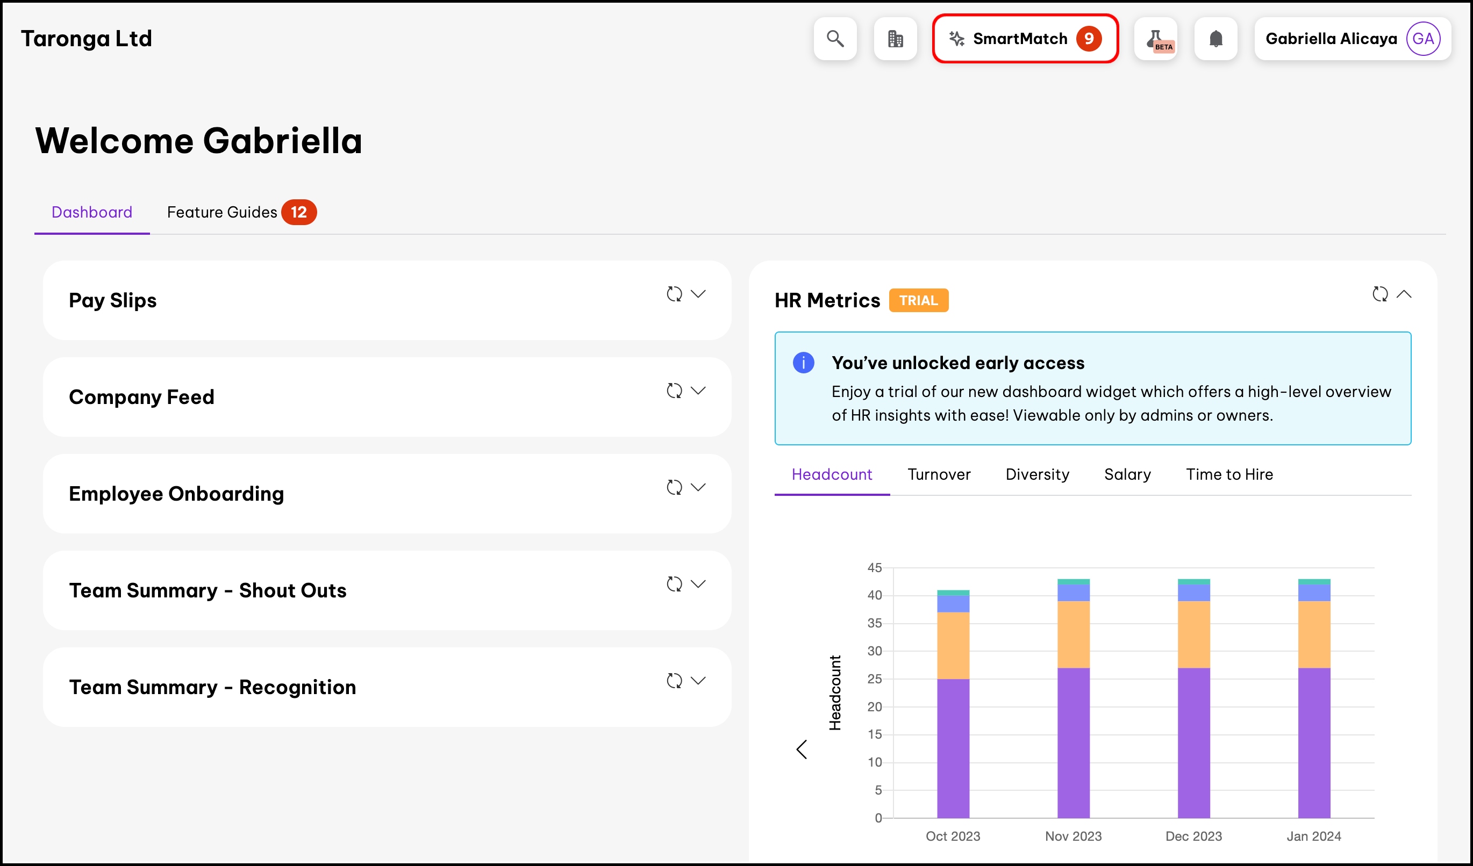Refresh the Pay Slips widget
Image resolution: width=1473 pixels, height=866 pixels.
[x=674, y=294]
